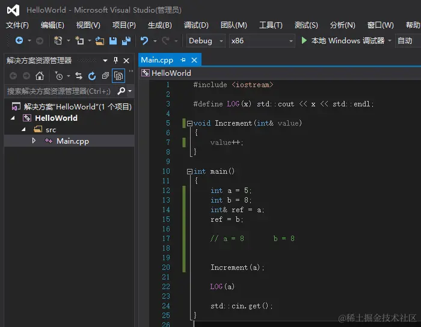Collapse the src folder node
Image resolution: width=421 pixels, height=327 pixels.
coord(23,129)
